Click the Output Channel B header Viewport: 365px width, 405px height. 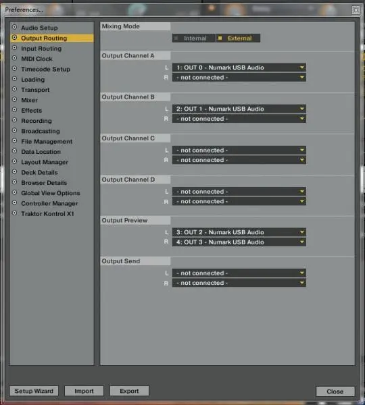click(x=135, y=97)
